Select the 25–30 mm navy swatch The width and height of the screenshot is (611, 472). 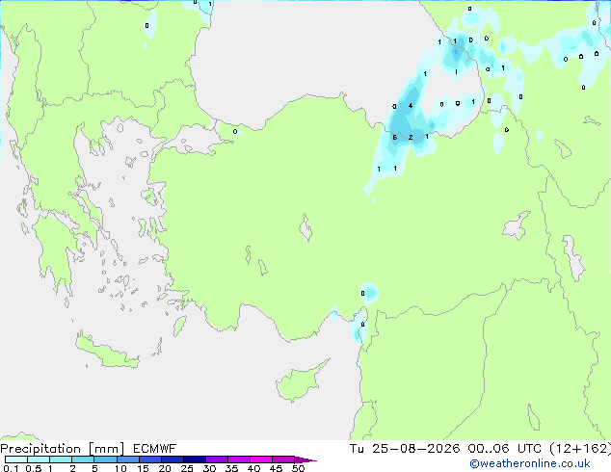(195, 459)
